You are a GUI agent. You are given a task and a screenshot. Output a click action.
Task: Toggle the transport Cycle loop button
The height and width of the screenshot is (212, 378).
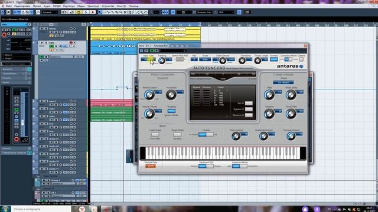pyautogui.click(x=72, y=12)
